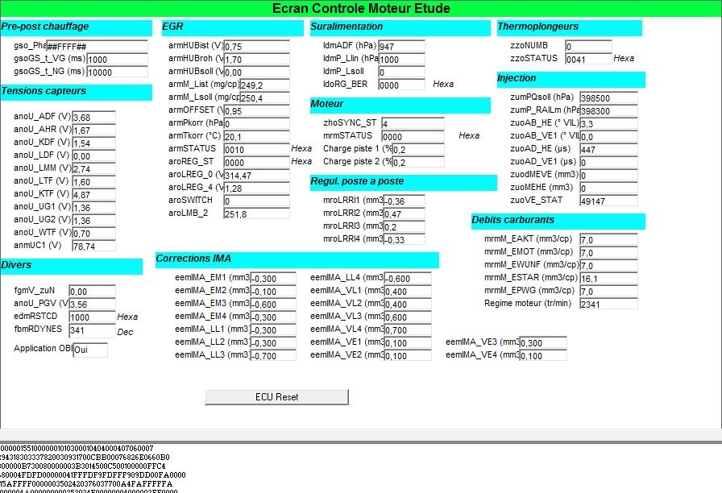Click the eemIMA_VL3 correction field

(408, 317)
